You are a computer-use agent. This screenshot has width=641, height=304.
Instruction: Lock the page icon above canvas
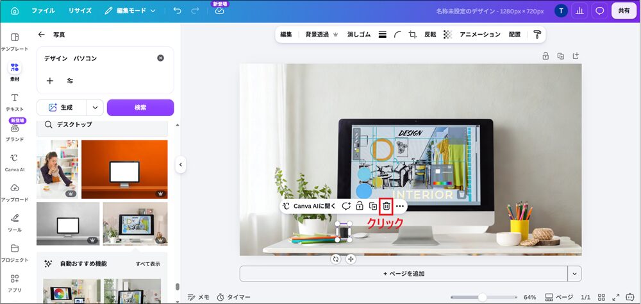click(545, 56)
